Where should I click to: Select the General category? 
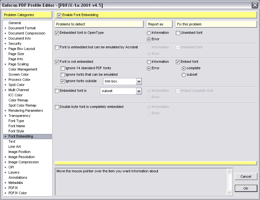click(15, 23)
